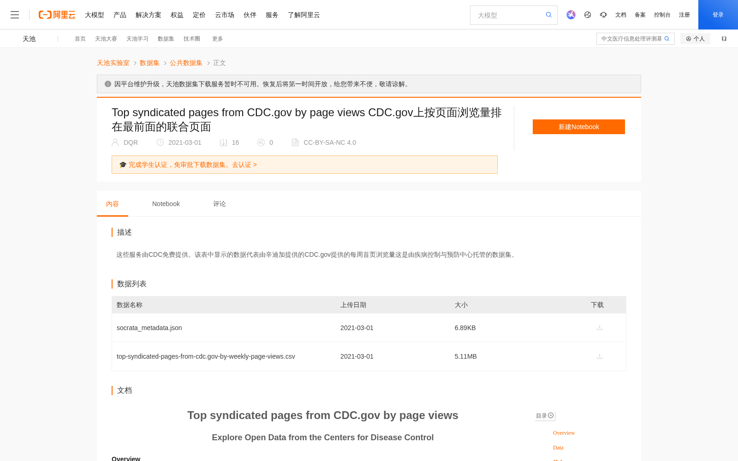Image resolution: width=738 pixels, height=461 pixels.
Task: Expand the 更多 menu in Tianchi nav
Action: point(218,39)
